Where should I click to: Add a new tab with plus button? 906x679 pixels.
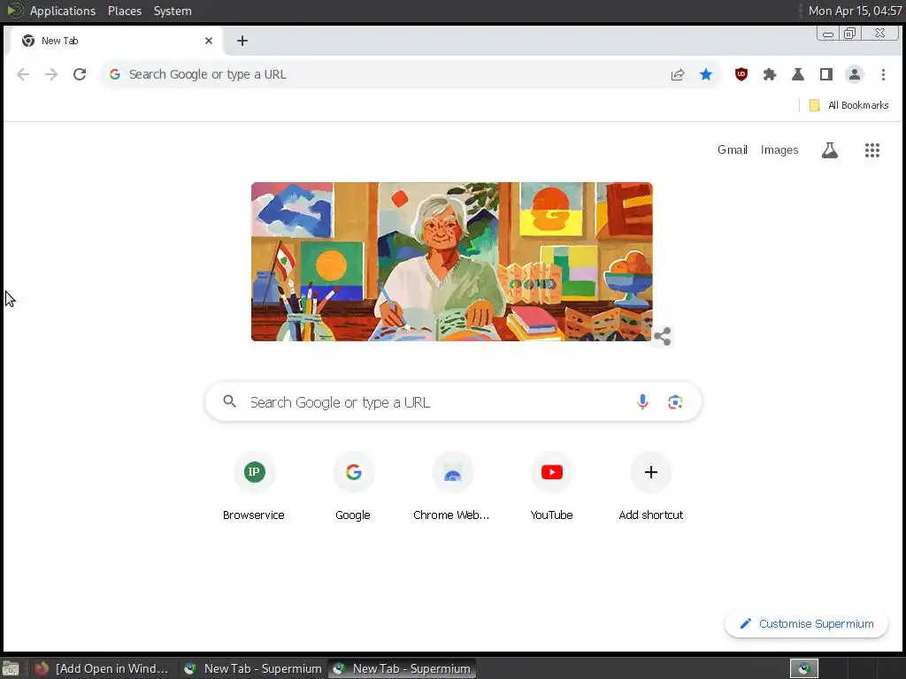[242, 41]
